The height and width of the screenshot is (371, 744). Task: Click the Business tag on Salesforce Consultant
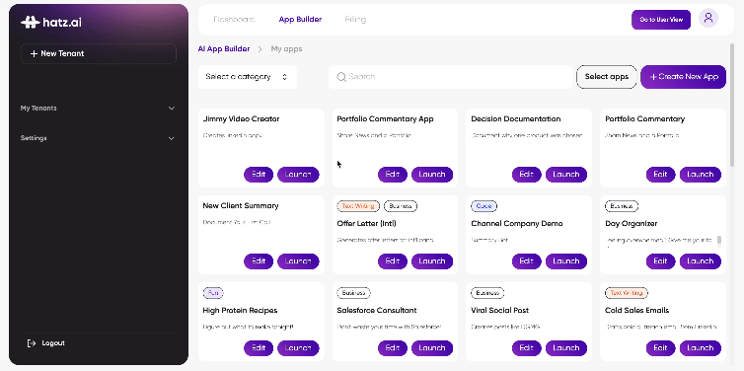point(353,293)
